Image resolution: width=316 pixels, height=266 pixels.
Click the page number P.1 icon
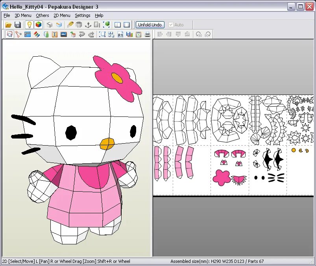pos(120,35)
